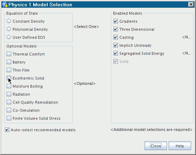Image resolution: width=196 pixels, height=155 pixels.
Task: Check the Radiation model box
Action: pyautogui.click(x=9, y=94)
